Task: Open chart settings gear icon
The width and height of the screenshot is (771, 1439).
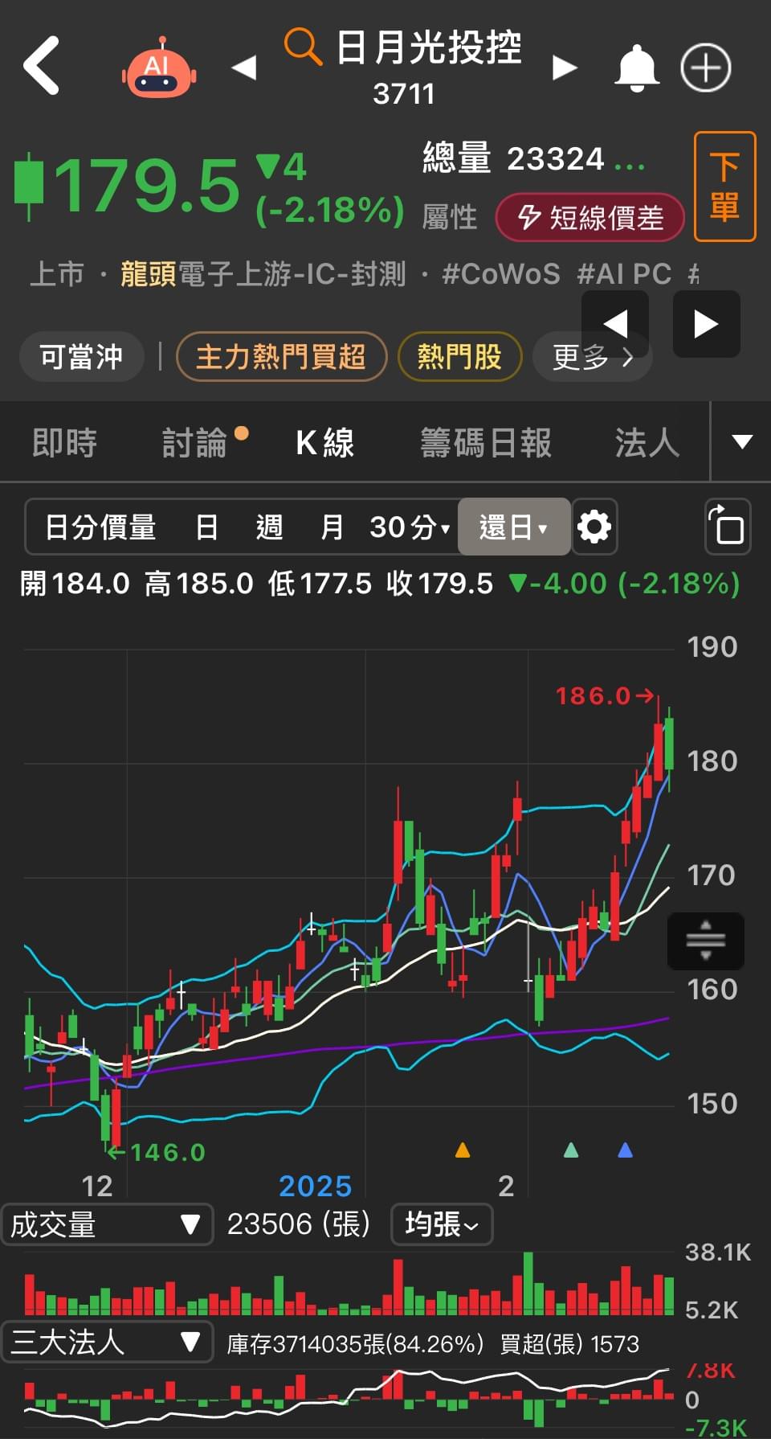Action: click(x=594, y=527)
